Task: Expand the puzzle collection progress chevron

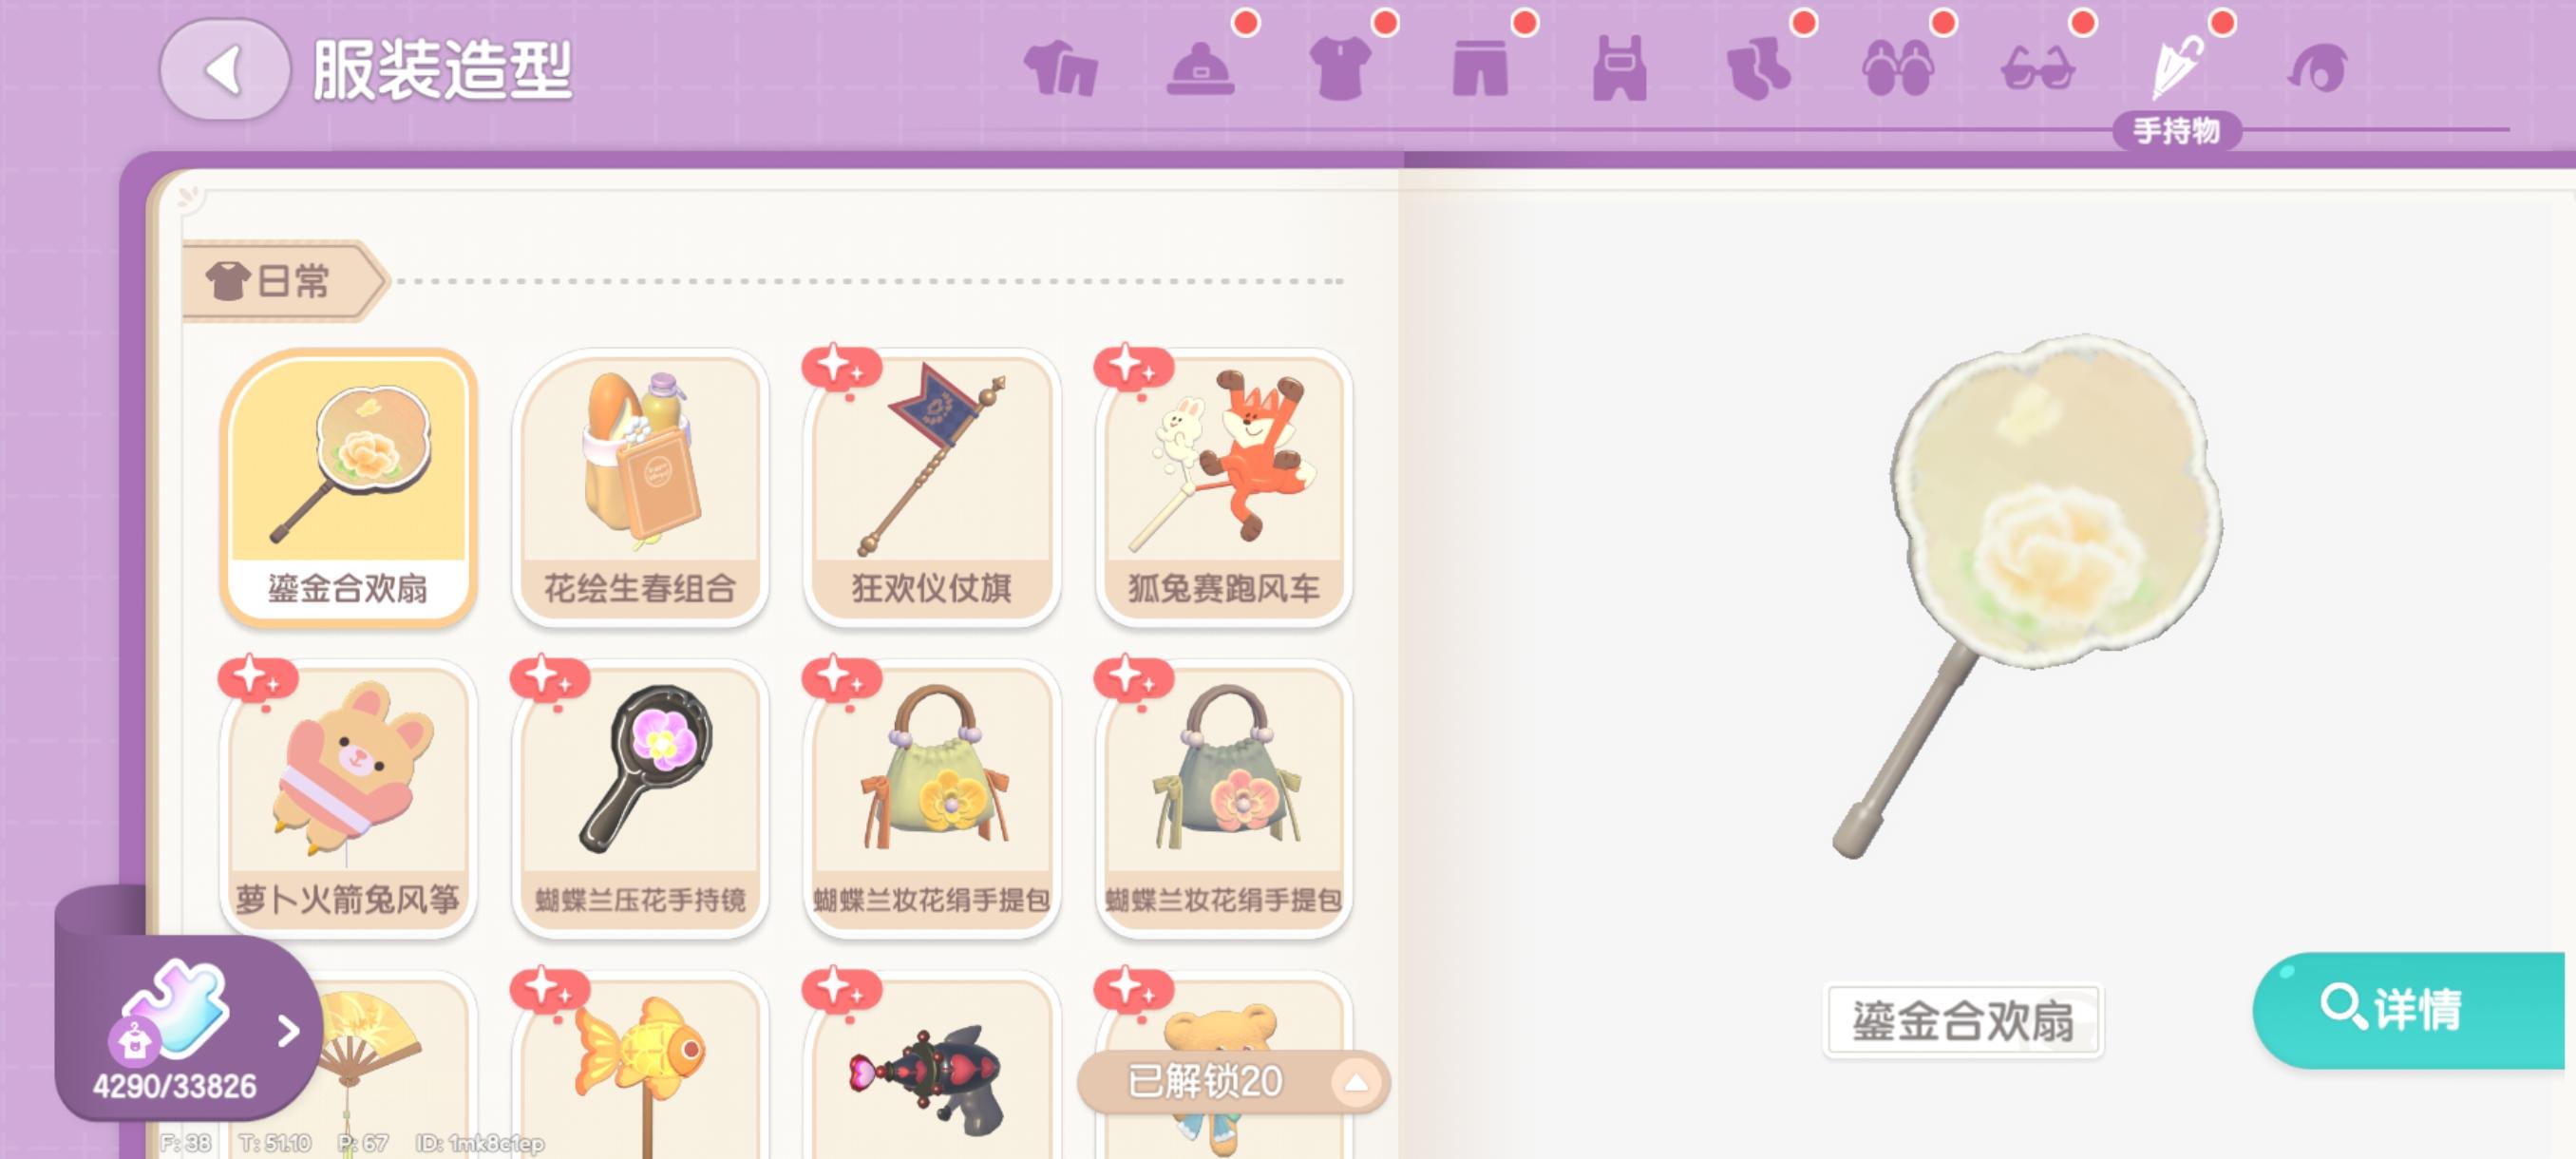Action: [289, 1030]
